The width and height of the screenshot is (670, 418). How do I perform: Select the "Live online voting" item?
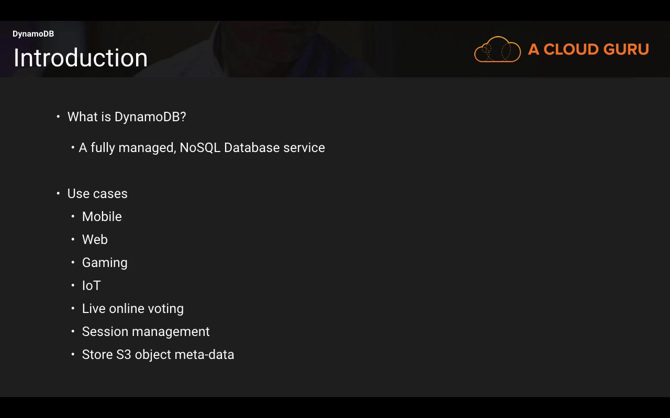(x=132, y=309)
